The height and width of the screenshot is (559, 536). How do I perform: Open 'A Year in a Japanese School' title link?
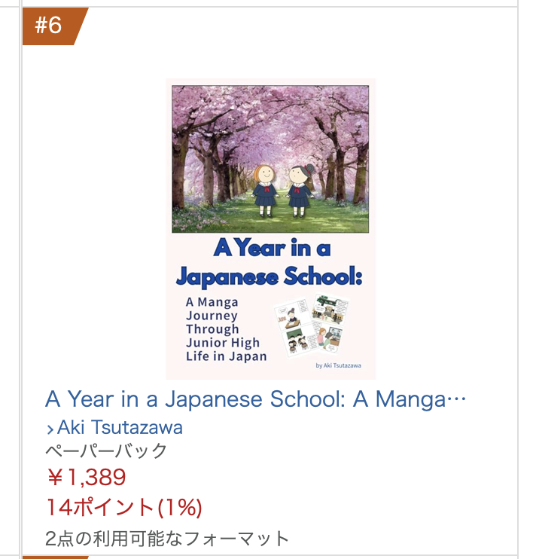point(245,399)
